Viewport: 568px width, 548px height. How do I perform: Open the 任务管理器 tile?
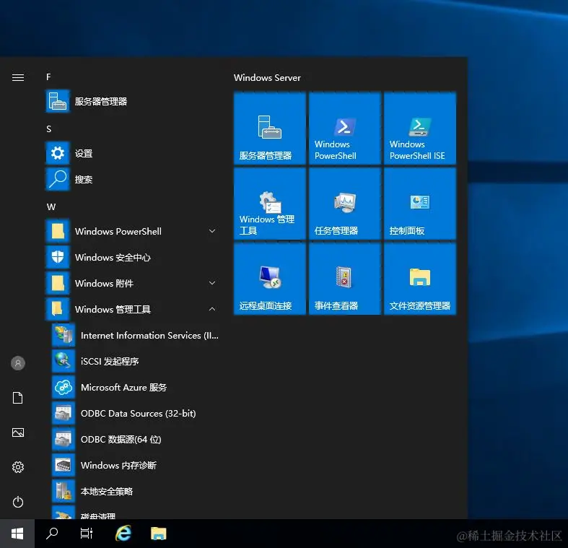pyautogui.click(x=345, y=204)
